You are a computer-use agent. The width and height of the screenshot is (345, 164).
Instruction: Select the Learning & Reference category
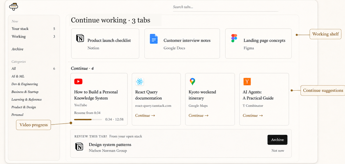click(x=27, y=99)
